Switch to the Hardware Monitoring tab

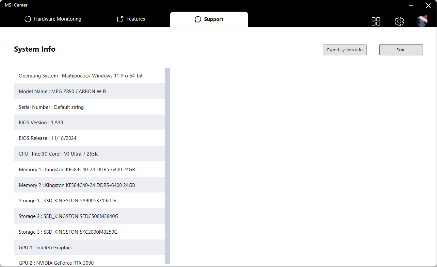tap(53, 19)
